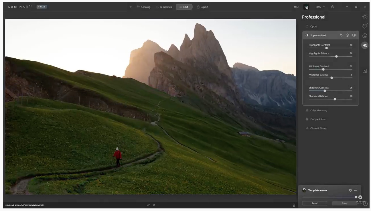The width and height of the screenshot is (371, 211).
Task: Click the Highlights Contrast slider handle
Action: coord(326,48)
